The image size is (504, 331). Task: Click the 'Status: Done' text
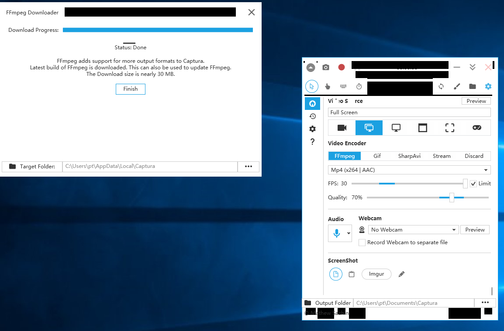coord(130,48)
